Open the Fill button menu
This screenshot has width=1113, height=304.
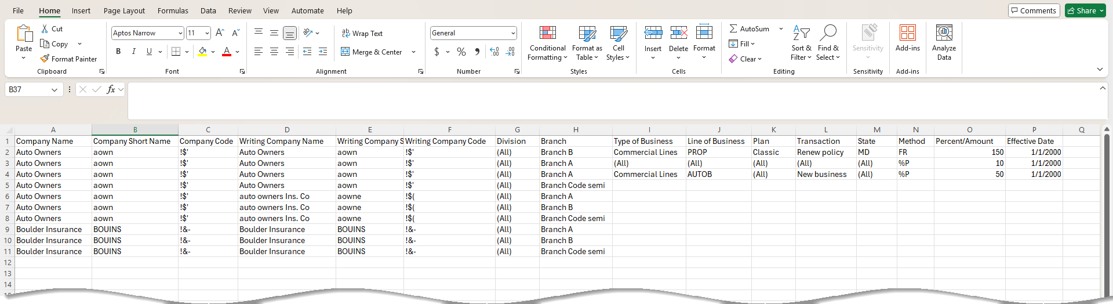tap(742, 44)
